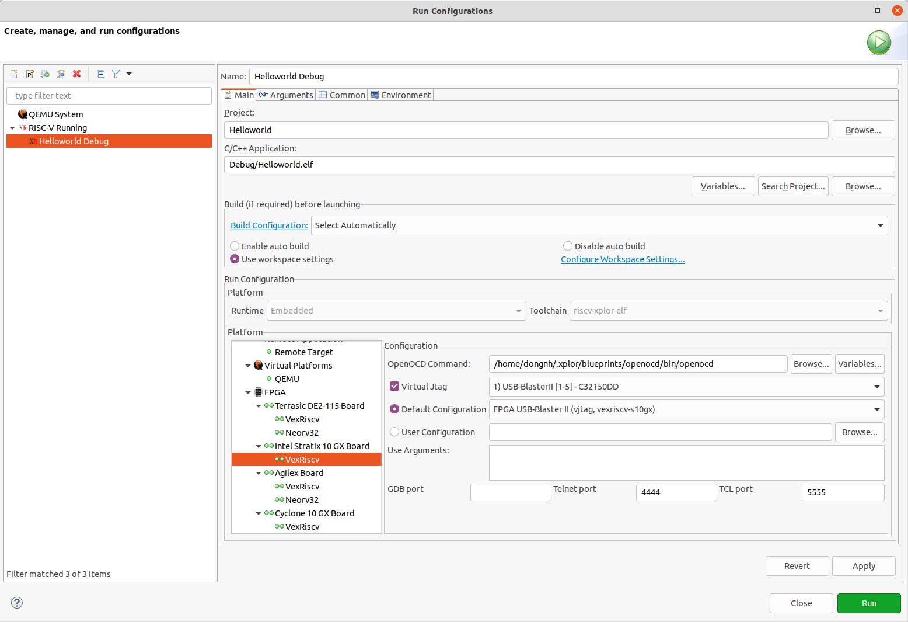Click the Telnet port field showing 4444
Screen dimensions: 908x622
pos(676,492)
